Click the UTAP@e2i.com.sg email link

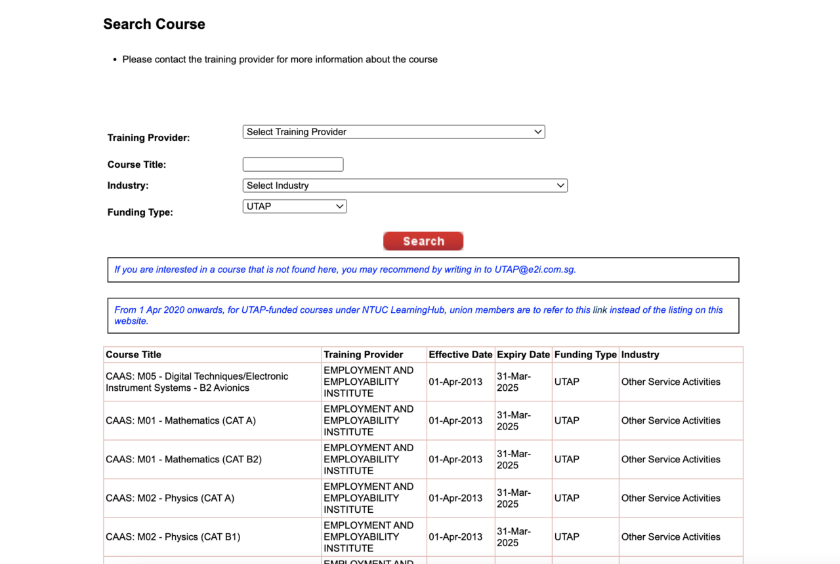(534, 269)
